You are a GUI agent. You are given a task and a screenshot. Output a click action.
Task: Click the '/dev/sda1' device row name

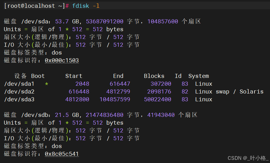coord(19,84)
